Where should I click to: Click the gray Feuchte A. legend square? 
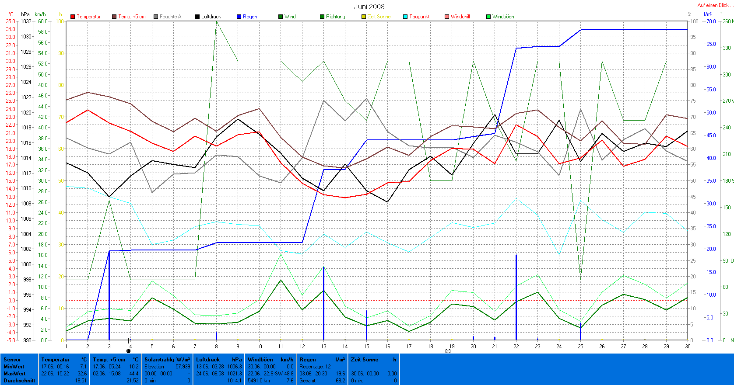[x=156, y=17]
